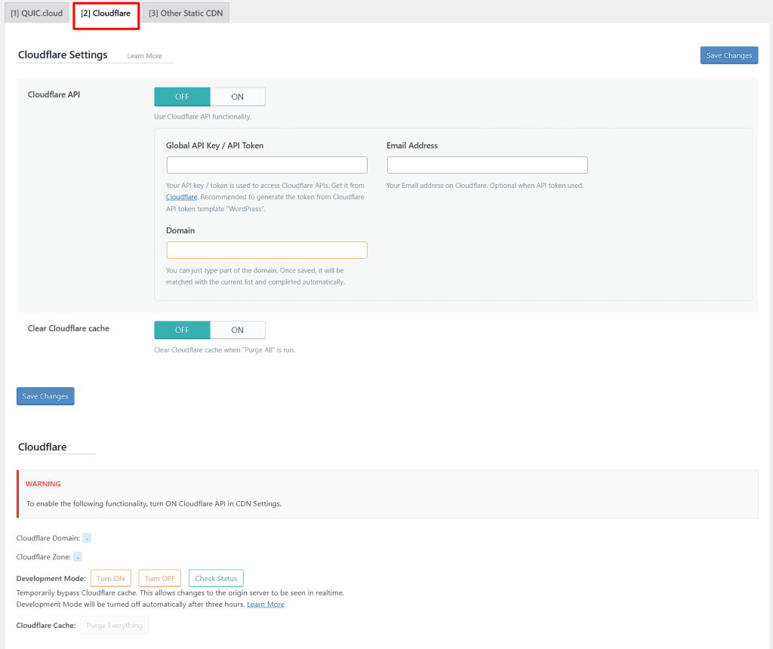
Task: Open Learn More beside Cloudflare Settings heading
Action: coord(144,55)
